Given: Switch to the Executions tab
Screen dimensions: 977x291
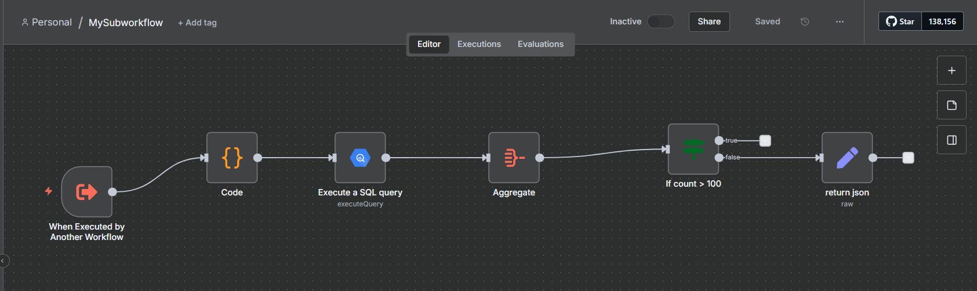Looking at the screenshot, I should pos(479,44).
